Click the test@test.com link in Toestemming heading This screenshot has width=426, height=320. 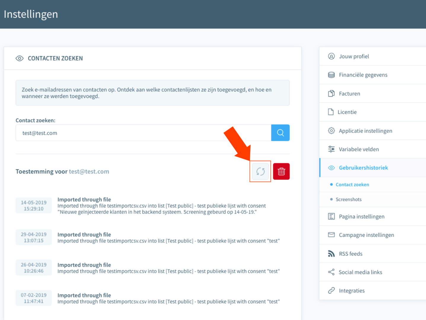click(89, 172)
